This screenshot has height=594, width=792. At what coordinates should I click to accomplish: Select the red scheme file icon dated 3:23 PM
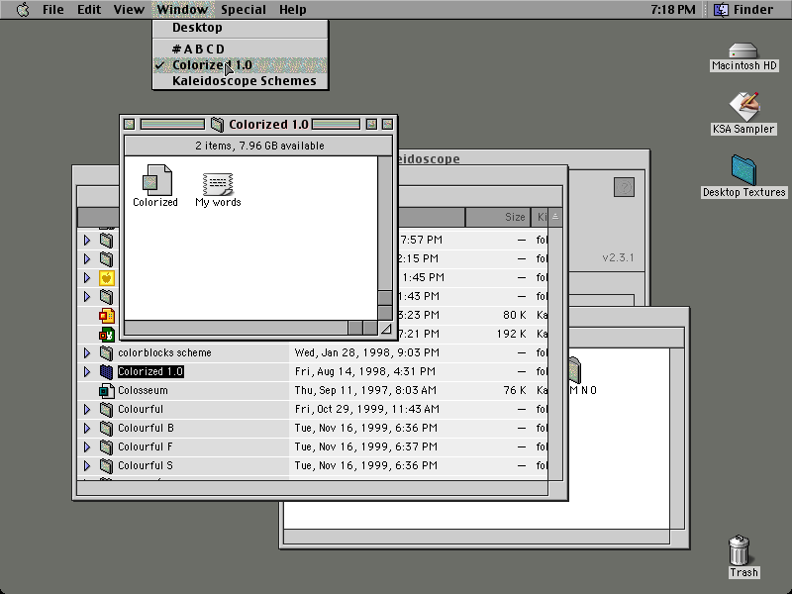pyautogui.click(x=106, y=316)
